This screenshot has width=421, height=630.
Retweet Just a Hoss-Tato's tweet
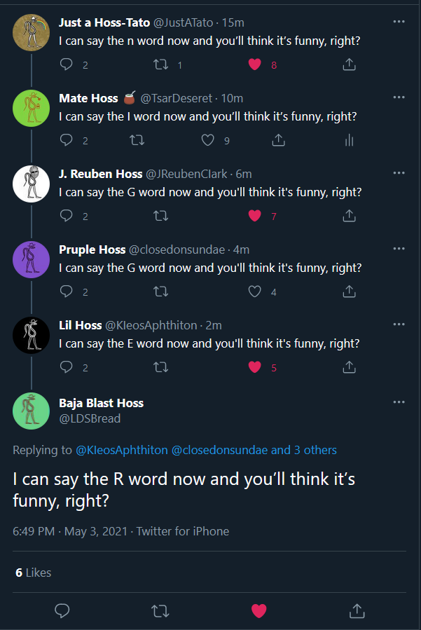[x=160, y=64]
